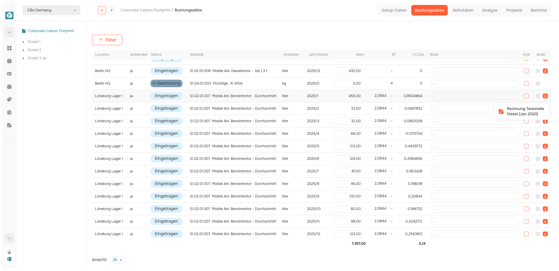This screenshot has width=559, height=271.
Task: Click the Wert field for Lüneburg Lager 2025/9
Action: (348, 196)
